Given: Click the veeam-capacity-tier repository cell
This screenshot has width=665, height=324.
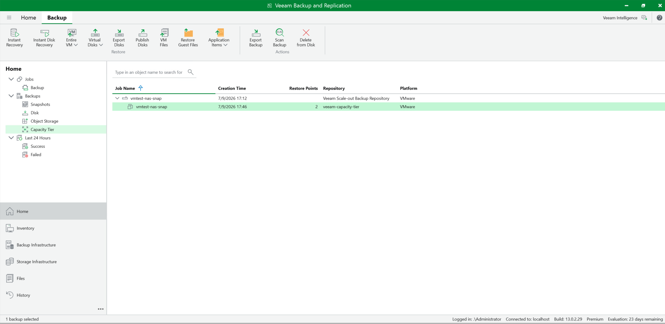Looking at the screenshot, I should coord(341,107).
